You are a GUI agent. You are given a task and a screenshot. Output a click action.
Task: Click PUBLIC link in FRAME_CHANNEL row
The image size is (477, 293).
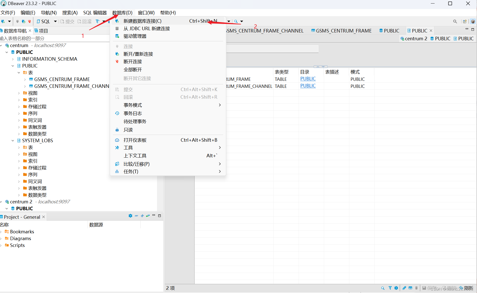(308, 86)
